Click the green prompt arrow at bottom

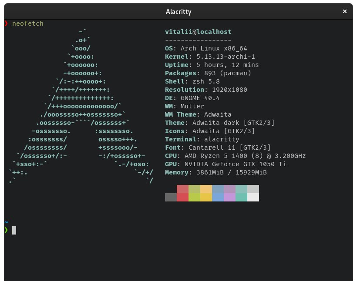[6, 230]
